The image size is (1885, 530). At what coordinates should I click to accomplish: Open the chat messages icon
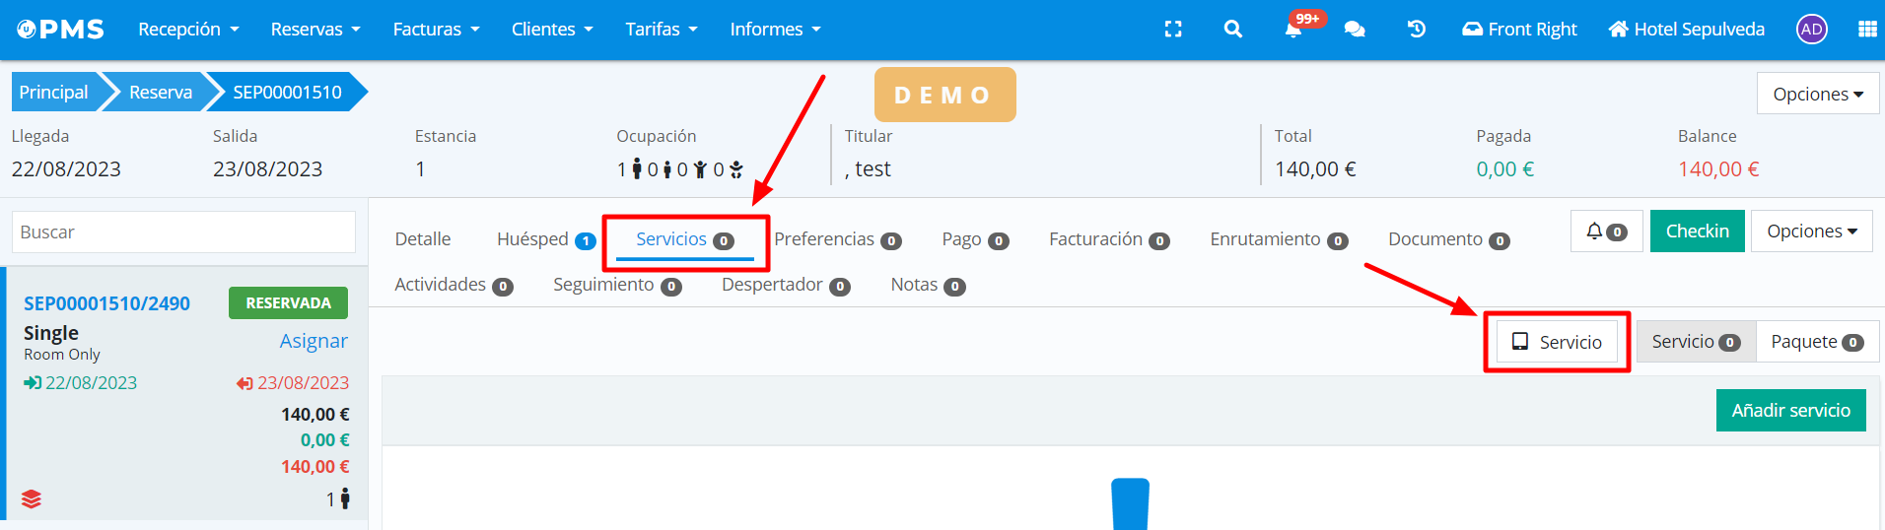point(1355,30)
